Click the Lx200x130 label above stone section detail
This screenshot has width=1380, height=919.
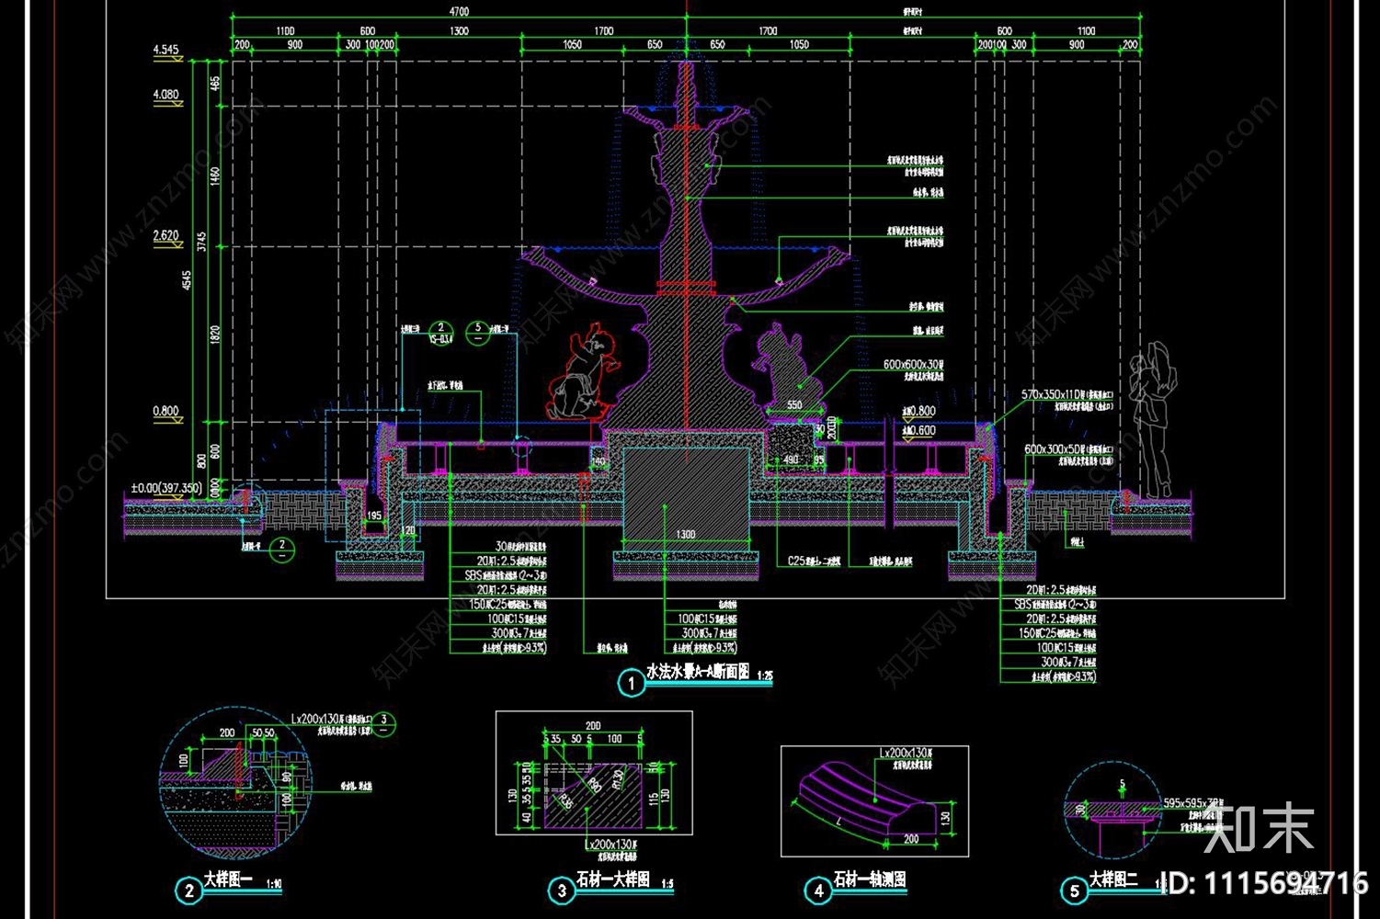(317, 718)
